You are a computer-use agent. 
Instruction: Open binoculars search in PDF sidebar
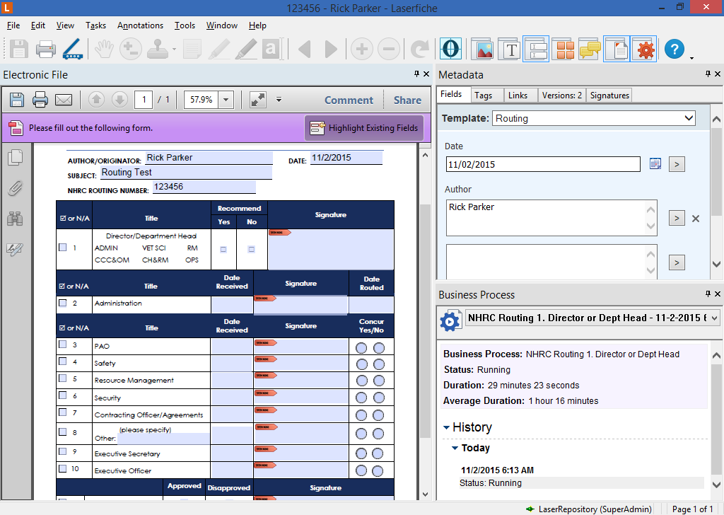(x=16, y=219)
